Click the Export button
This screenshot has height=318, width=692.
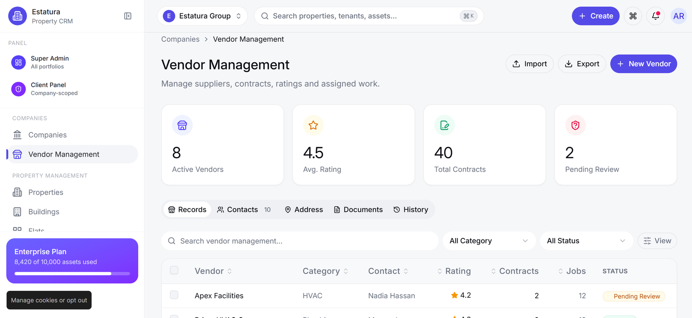point(582,64)
